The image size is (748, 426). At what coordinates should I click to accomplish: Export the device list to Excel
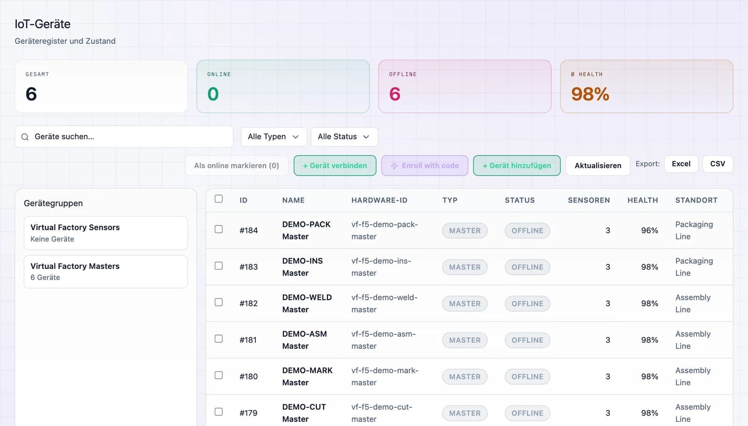tap(681, 164)
